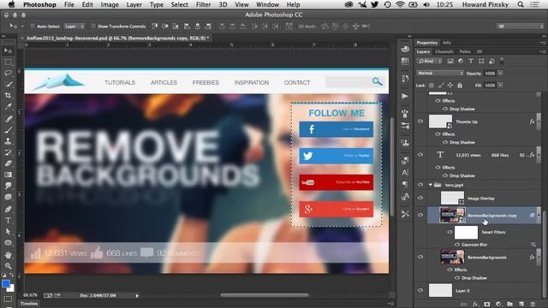The height and width of the screenshot is (308, 548).
Task: Switch to the Info tab
Action: tap(447, 43)
